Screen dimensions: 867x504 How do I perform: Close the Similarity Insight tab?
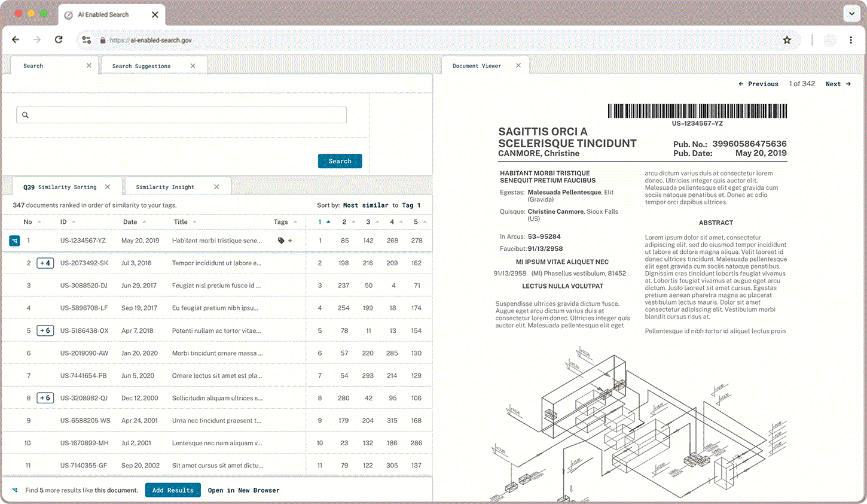point(216,187)
